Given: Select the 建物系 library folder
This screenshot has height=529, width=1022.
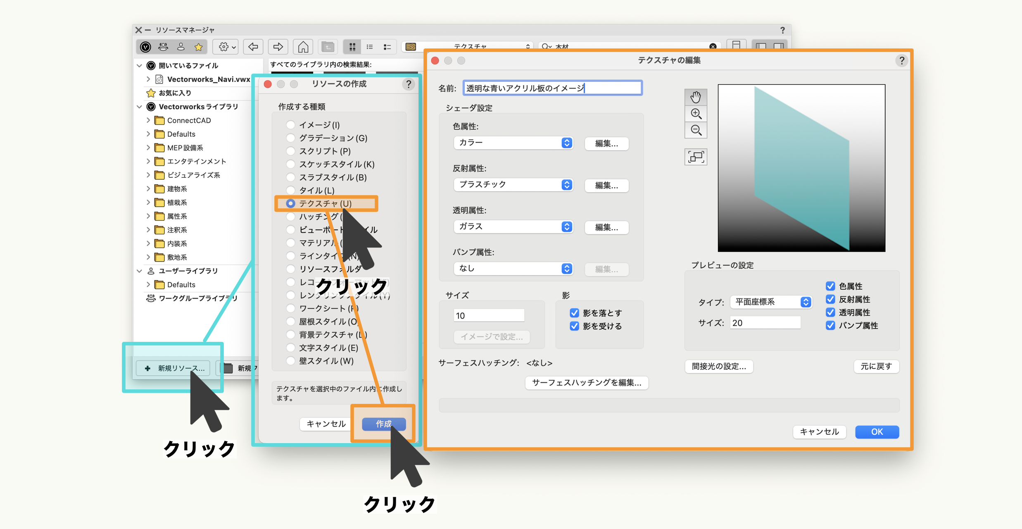Looking at the screenshot, I should [177, 189].
